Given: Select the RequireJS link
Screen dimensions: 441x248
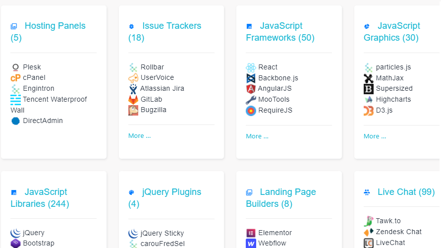Looking at the screenshot, I should 276,110.
